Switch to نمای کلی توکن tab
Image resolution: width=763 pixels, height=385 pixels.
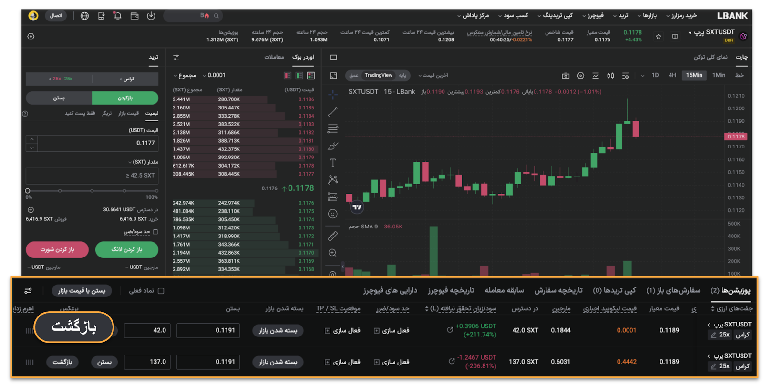pyautogui.click(x=711, y=57)
